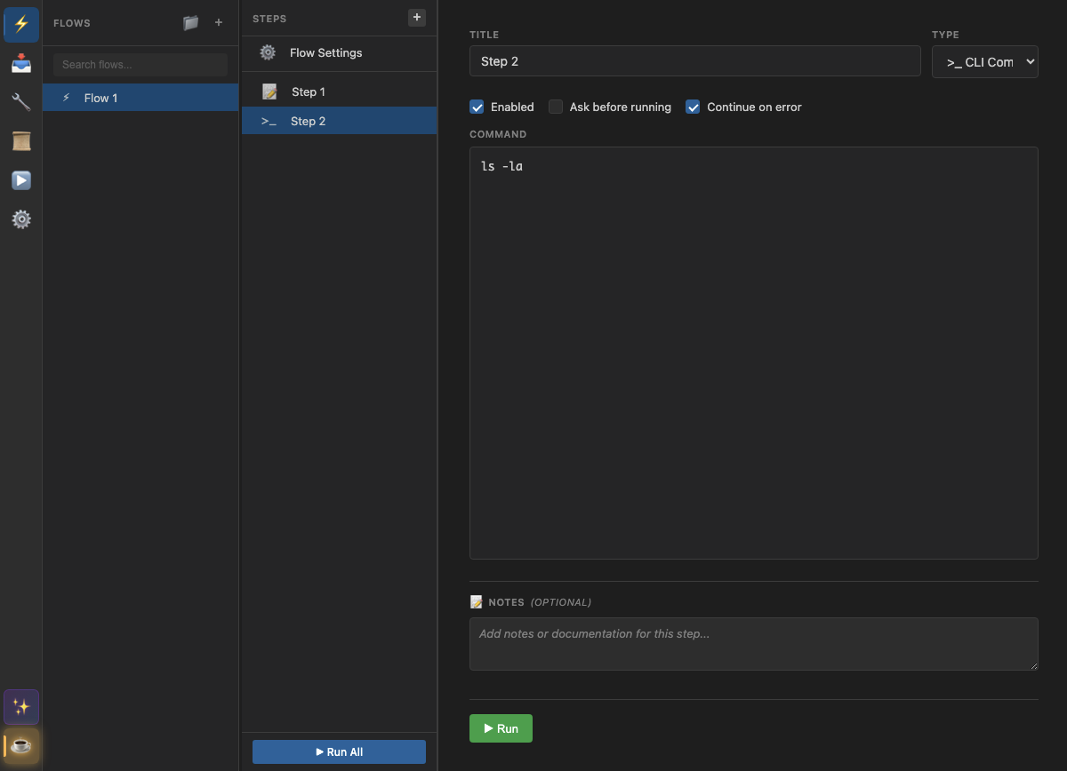Open the inbox tray panel from the sidebar
Image resolution: width=1067 pixels, height=771 pixels.
[x=20, y=63]
